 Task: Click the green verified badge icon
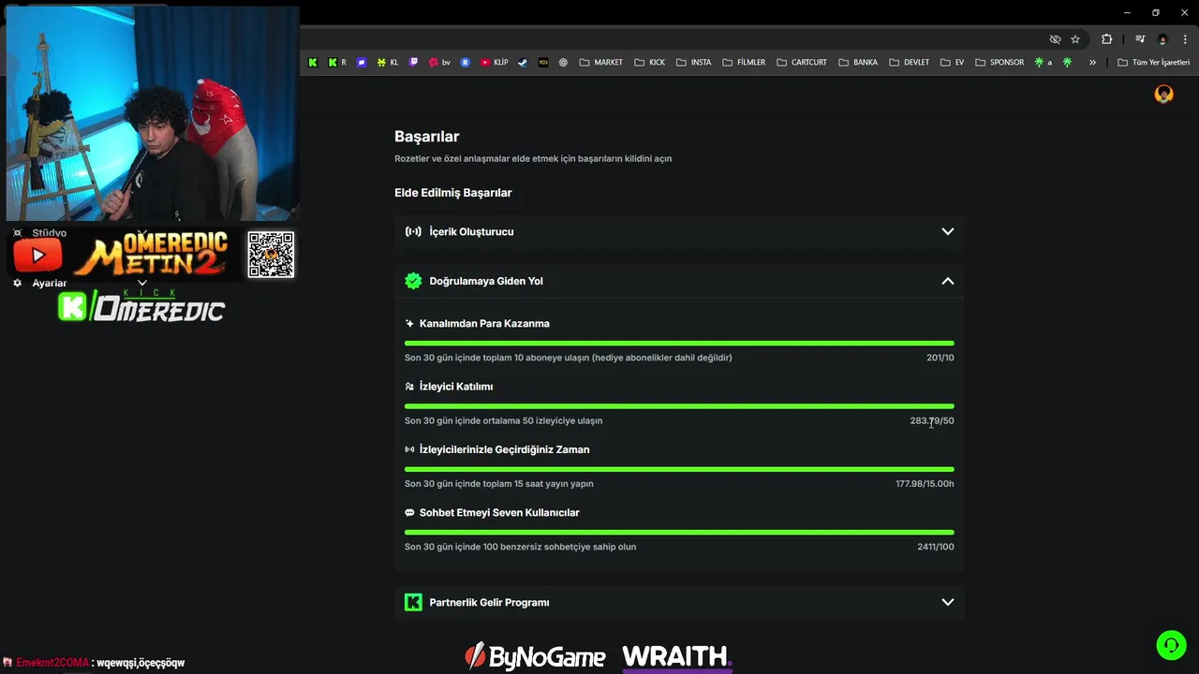413,281
